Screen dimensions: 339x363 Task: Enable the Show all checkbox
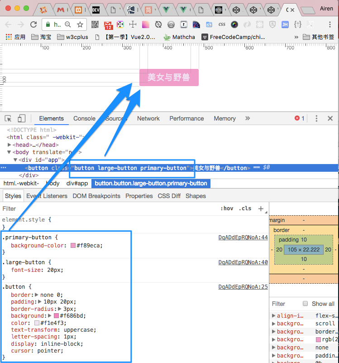pos(305,304)
